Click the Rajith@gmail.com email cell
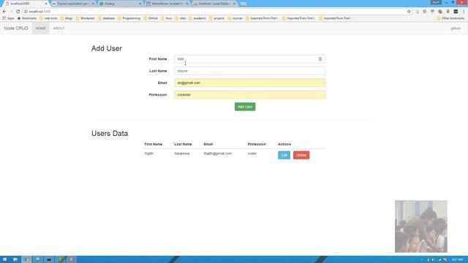 click(218, 153)
